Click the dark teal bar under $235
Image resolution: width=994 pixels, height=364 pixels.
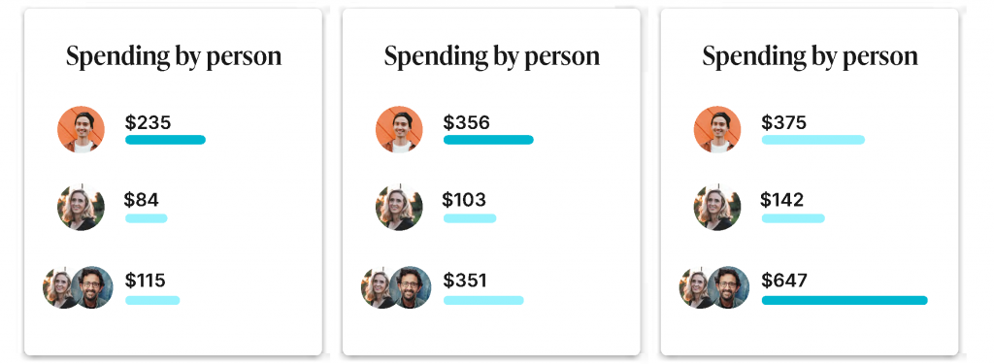pos(165,140)
